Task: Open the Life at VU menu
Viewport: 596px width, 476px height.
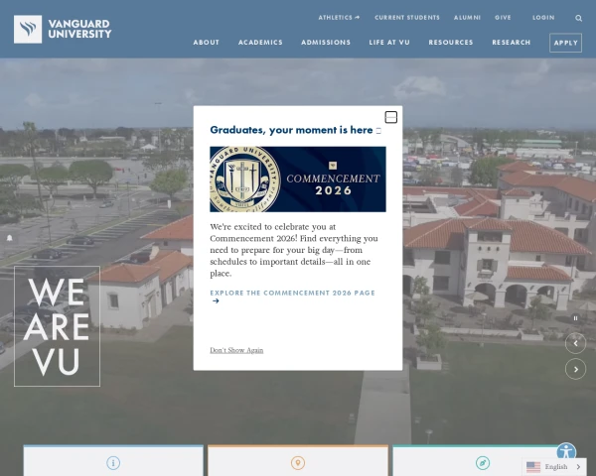Action: (x=389, y=43)
